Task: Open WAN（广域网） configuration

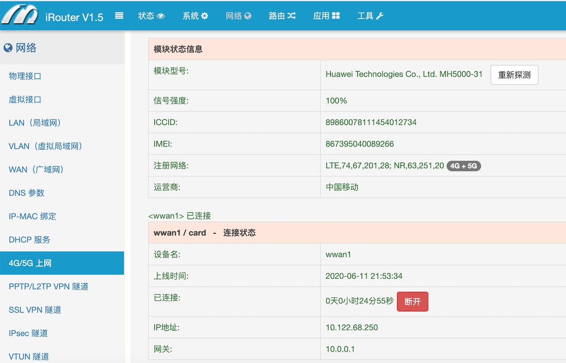Action: pos(37,170)
